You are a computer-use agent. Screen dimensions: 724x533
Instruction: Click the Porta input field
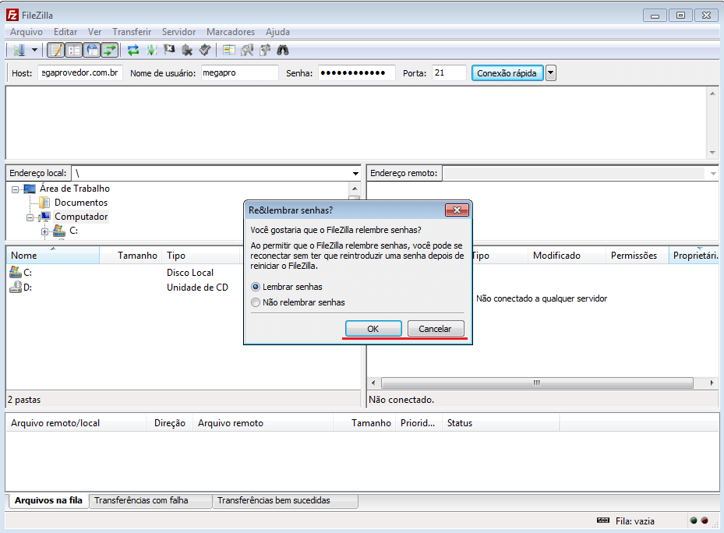(x=448, y=73)
